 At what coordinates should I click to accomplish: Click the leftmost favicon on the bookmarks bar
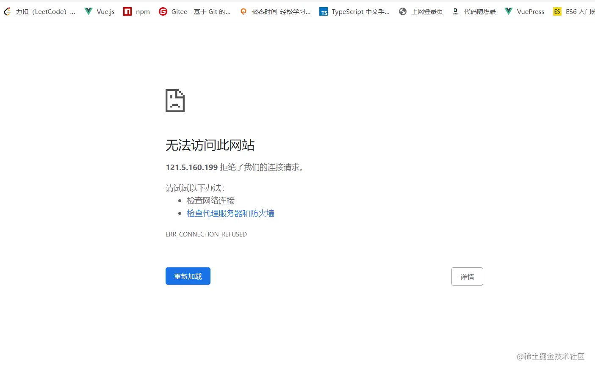(7, 11)
